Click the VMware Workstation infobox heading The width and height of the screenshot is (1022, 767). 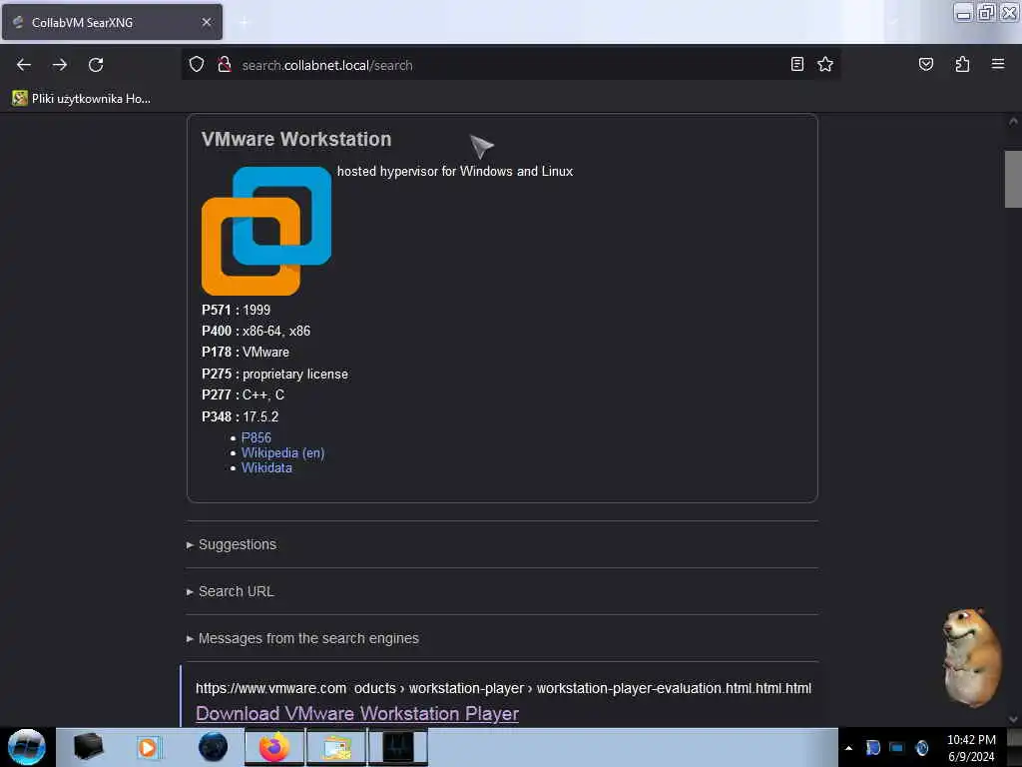tap(296, 139)
